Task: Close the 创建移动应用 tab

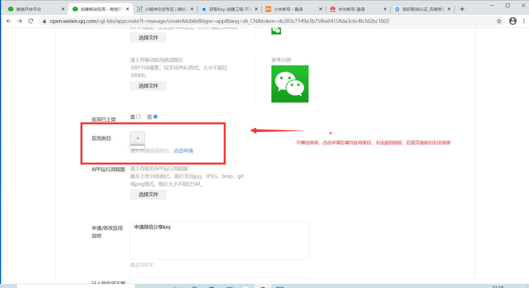Action: pos(127,9)
